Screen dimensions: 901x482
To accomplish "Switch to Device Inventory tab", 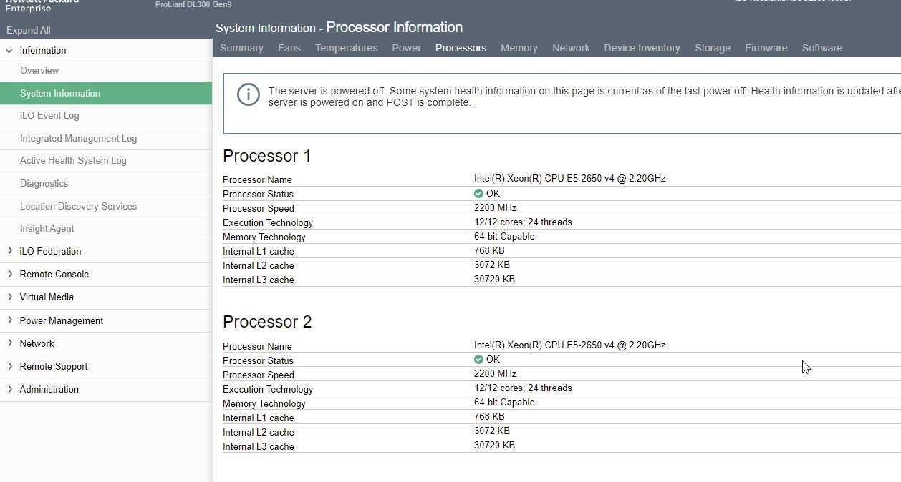I will [642, 48].
